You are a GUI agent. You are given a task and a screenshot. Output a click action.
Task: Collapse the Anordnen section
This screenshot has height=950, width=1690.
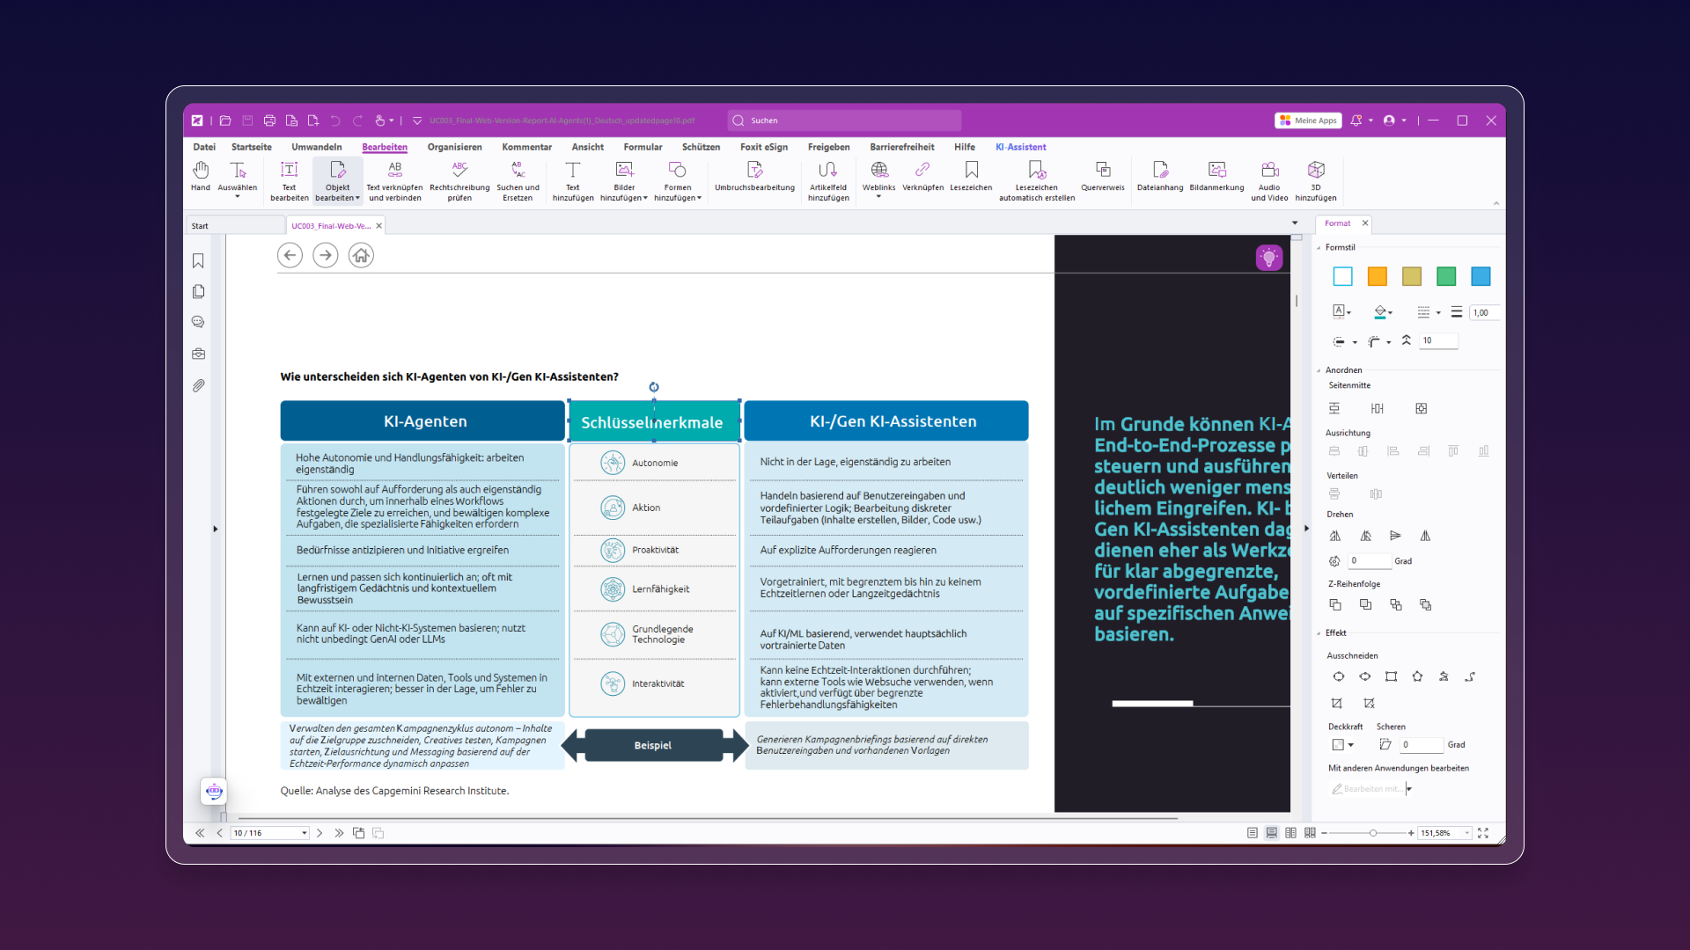(x=1319, y=370)
